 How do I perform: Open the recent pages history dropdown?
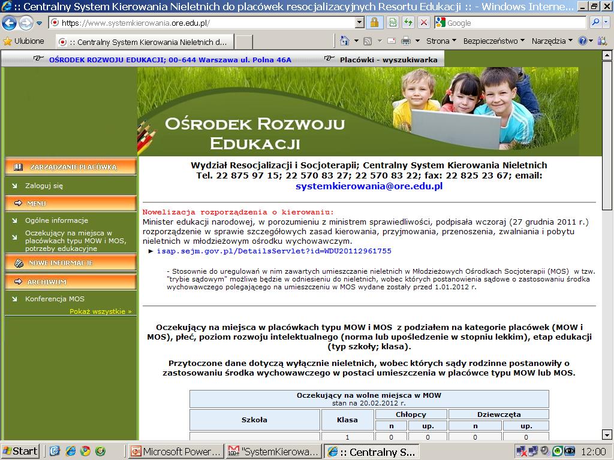pyautogui.click(x=39, y=23)
